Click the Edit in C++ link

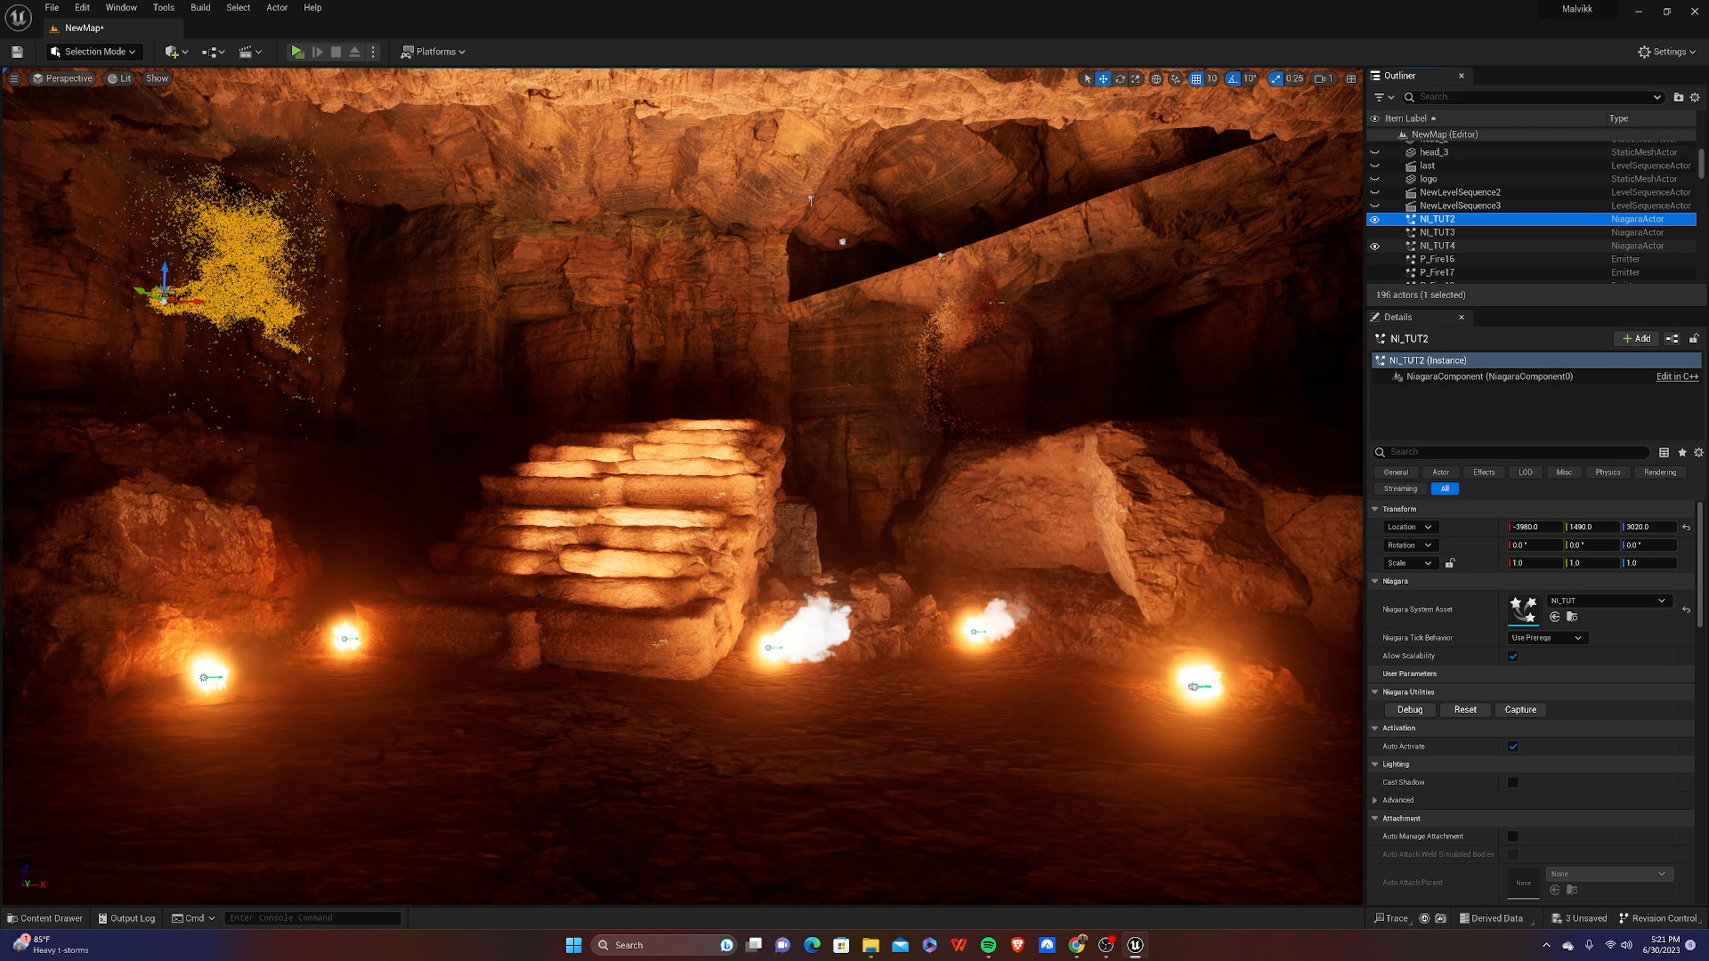[1677, 377]
